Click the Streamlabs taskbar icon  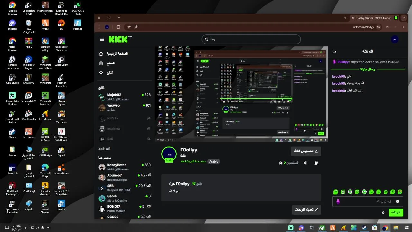(x=291, y=228)
